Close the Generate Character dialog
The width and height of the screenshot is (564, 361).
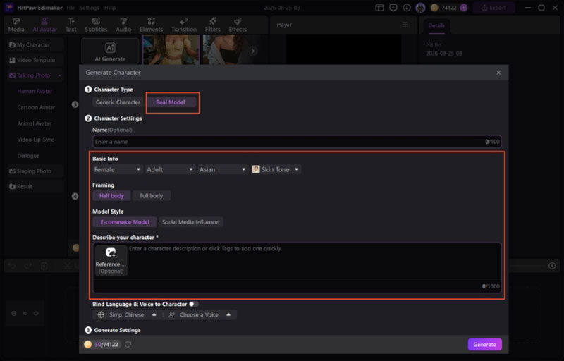click(498, 73)
